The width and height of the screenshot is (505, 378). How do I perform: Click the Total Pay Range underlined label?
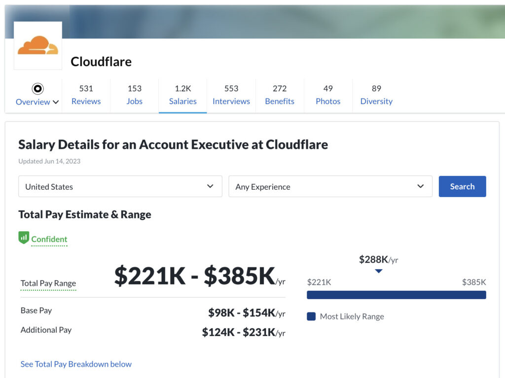[48, 283]
